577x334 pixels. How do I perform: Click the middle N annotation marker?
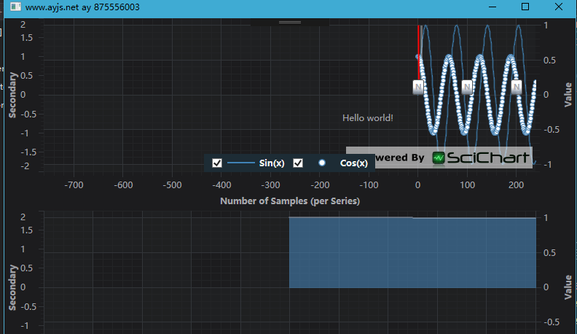[467, 88]
